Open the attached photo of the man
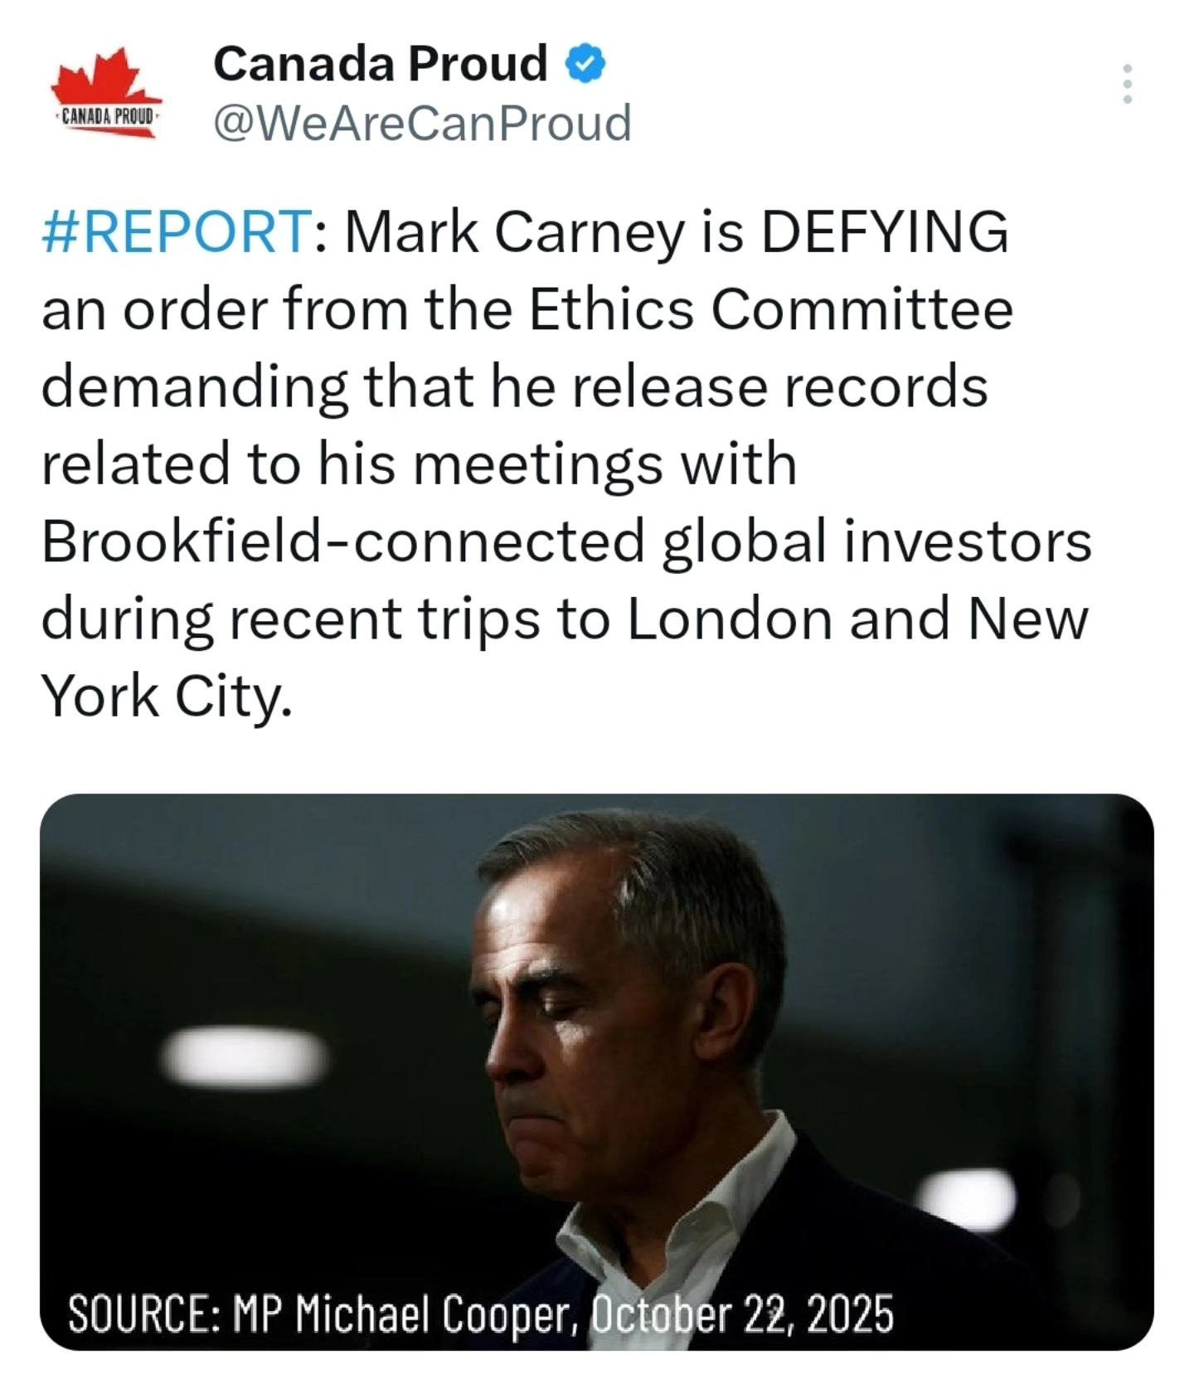The height and width of the screenshot is (1384, 1194). pos(596,1071)
